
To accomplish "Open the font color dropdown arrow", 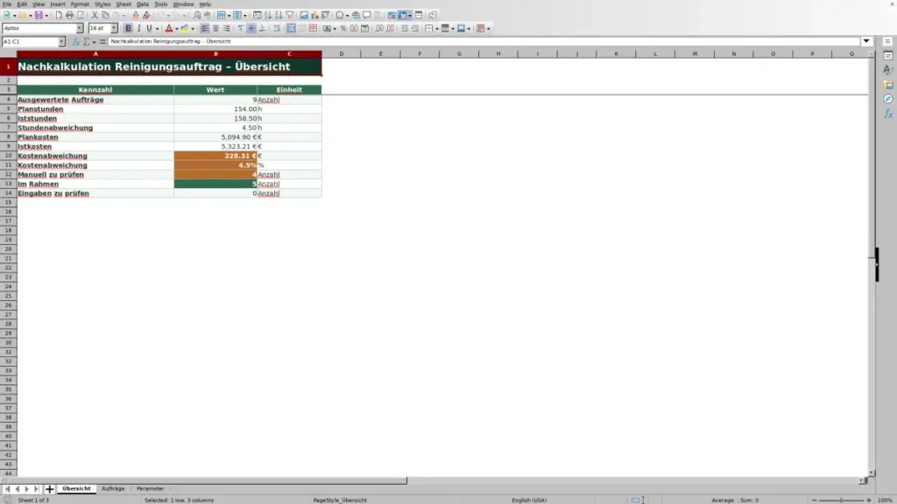I will point(177,29).
